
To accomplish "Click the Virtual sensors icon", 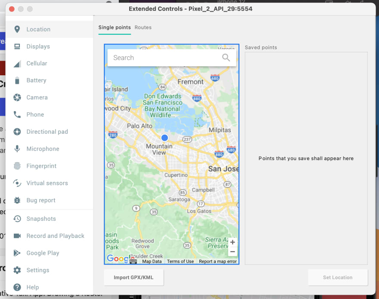I will 17,183.
